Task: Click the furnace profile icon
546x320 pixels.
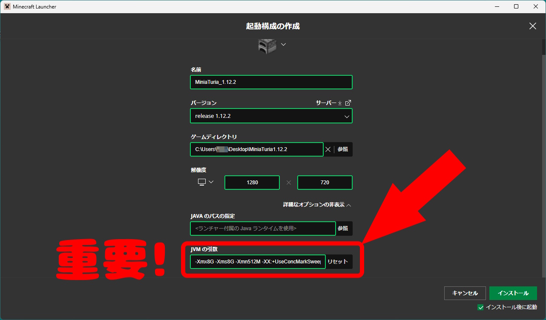Action: (x=267, y=46)
